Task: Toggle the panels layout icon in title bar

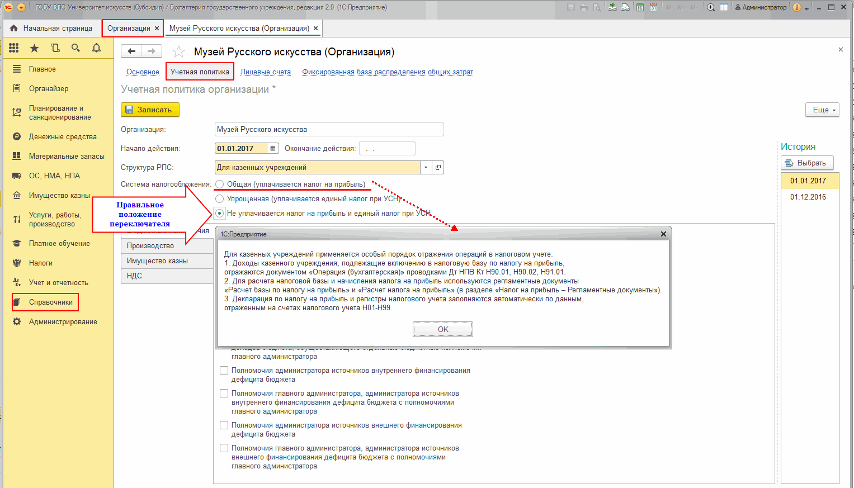Action: [724, 7]
